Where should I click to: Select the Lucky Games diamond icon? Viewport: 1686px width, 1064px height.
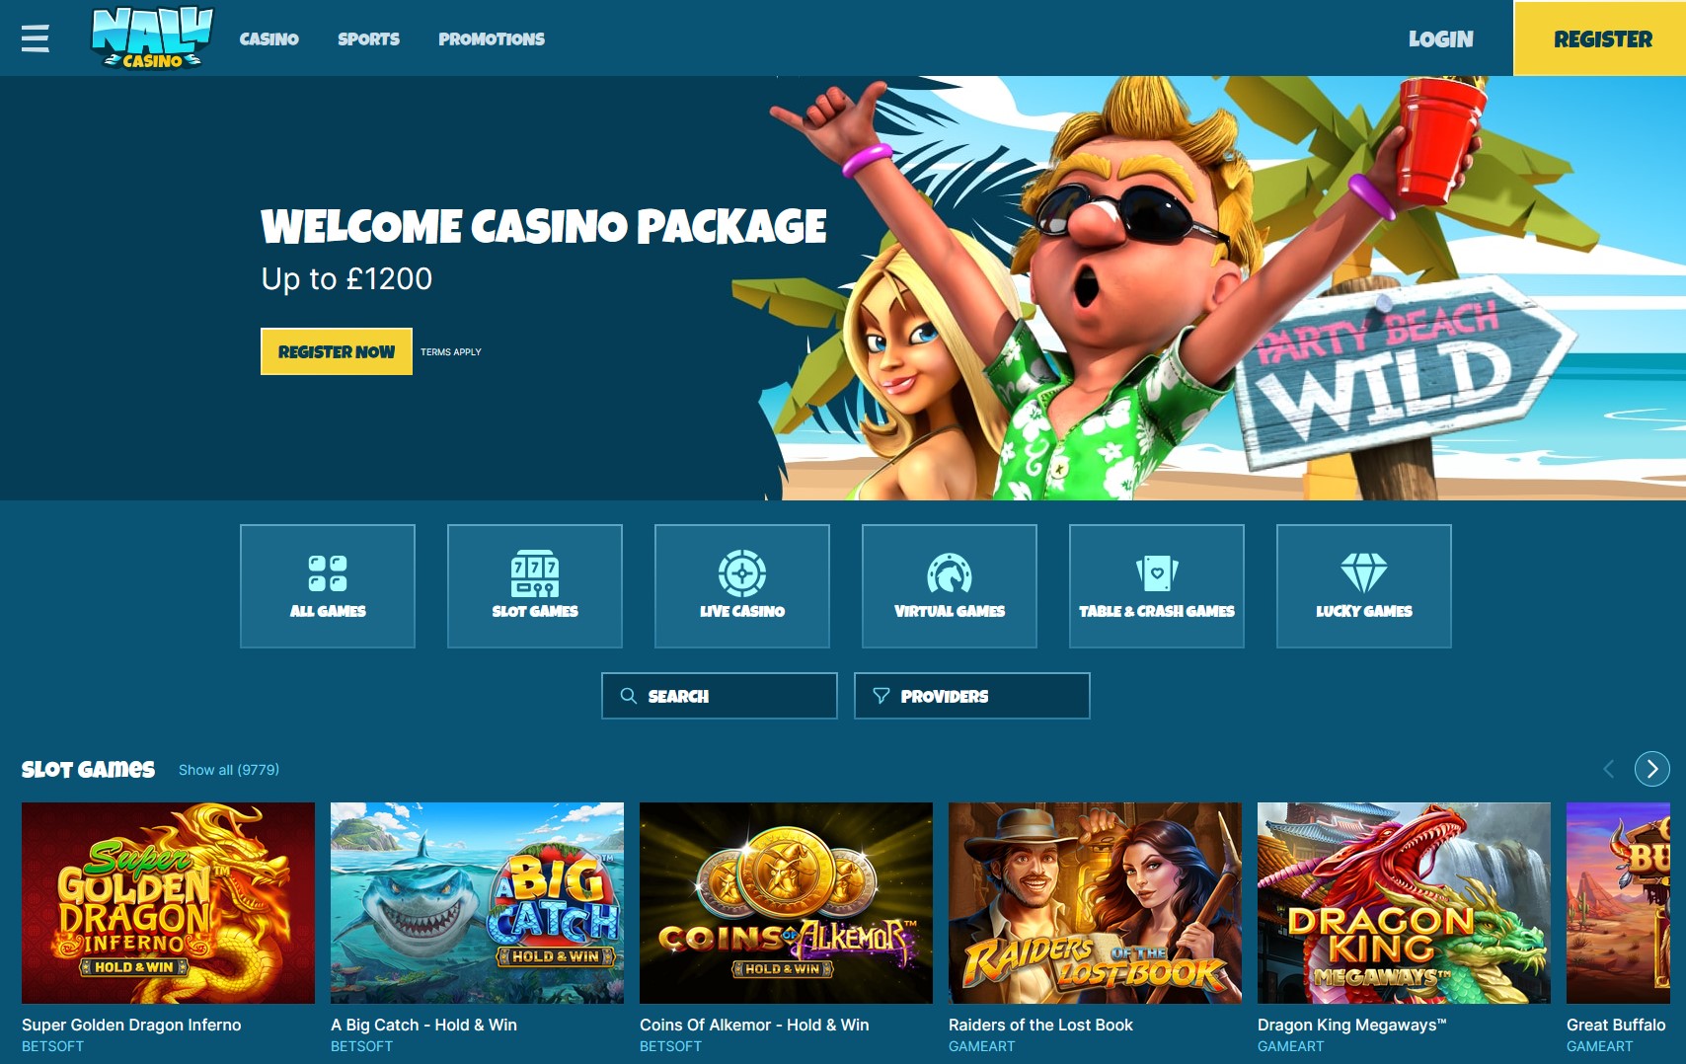(x=1364, y=572)
